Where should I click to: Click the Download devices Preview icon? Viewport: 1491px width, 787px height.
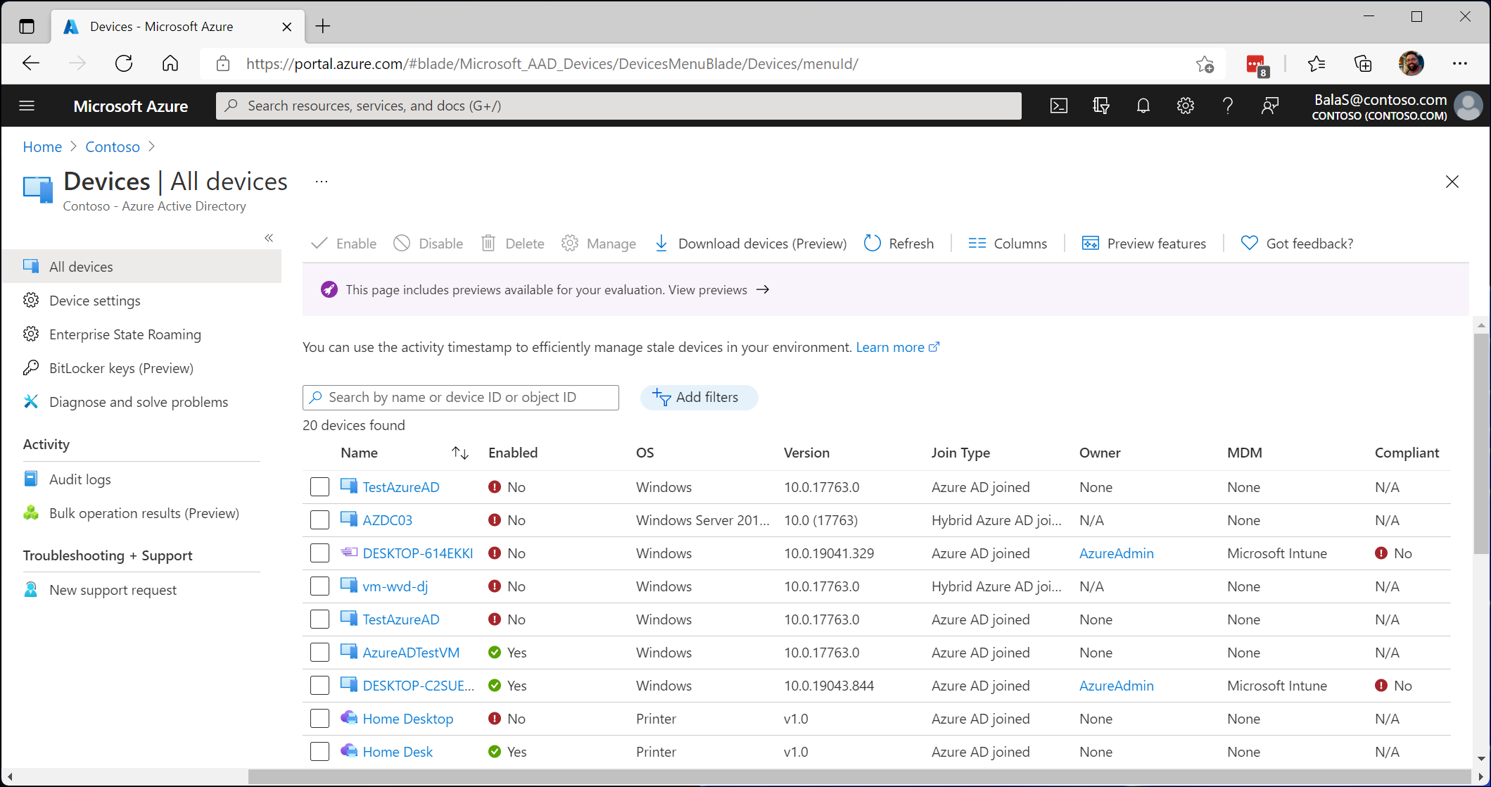pos(661,244)
